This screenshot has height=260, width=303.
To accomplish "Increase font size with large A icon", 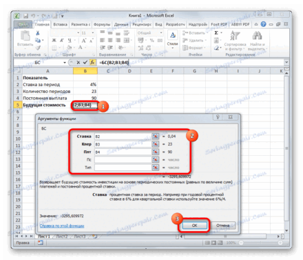I will tap(84, 41).
